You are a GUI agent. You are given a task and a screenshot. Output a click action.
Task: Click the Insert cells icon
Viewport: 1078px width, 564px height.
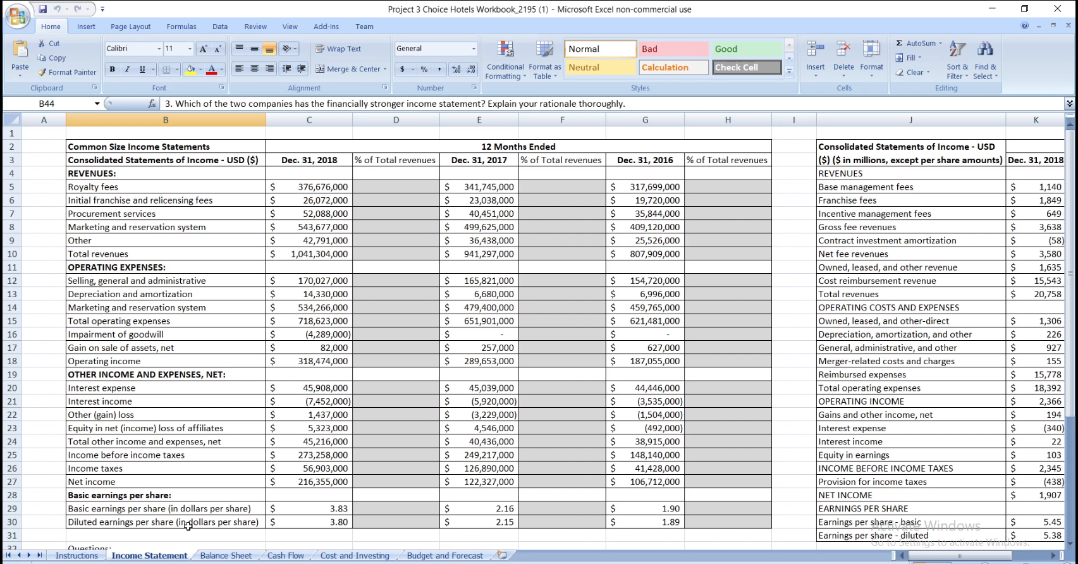click(x=815, y=51)
